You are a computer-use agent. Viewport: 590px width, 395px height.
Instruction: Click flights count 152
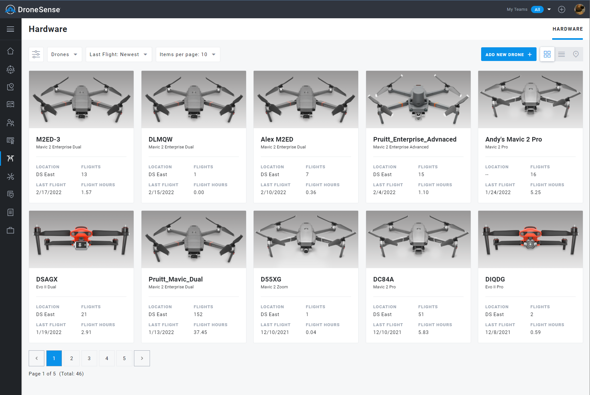(x=198, y=314)
